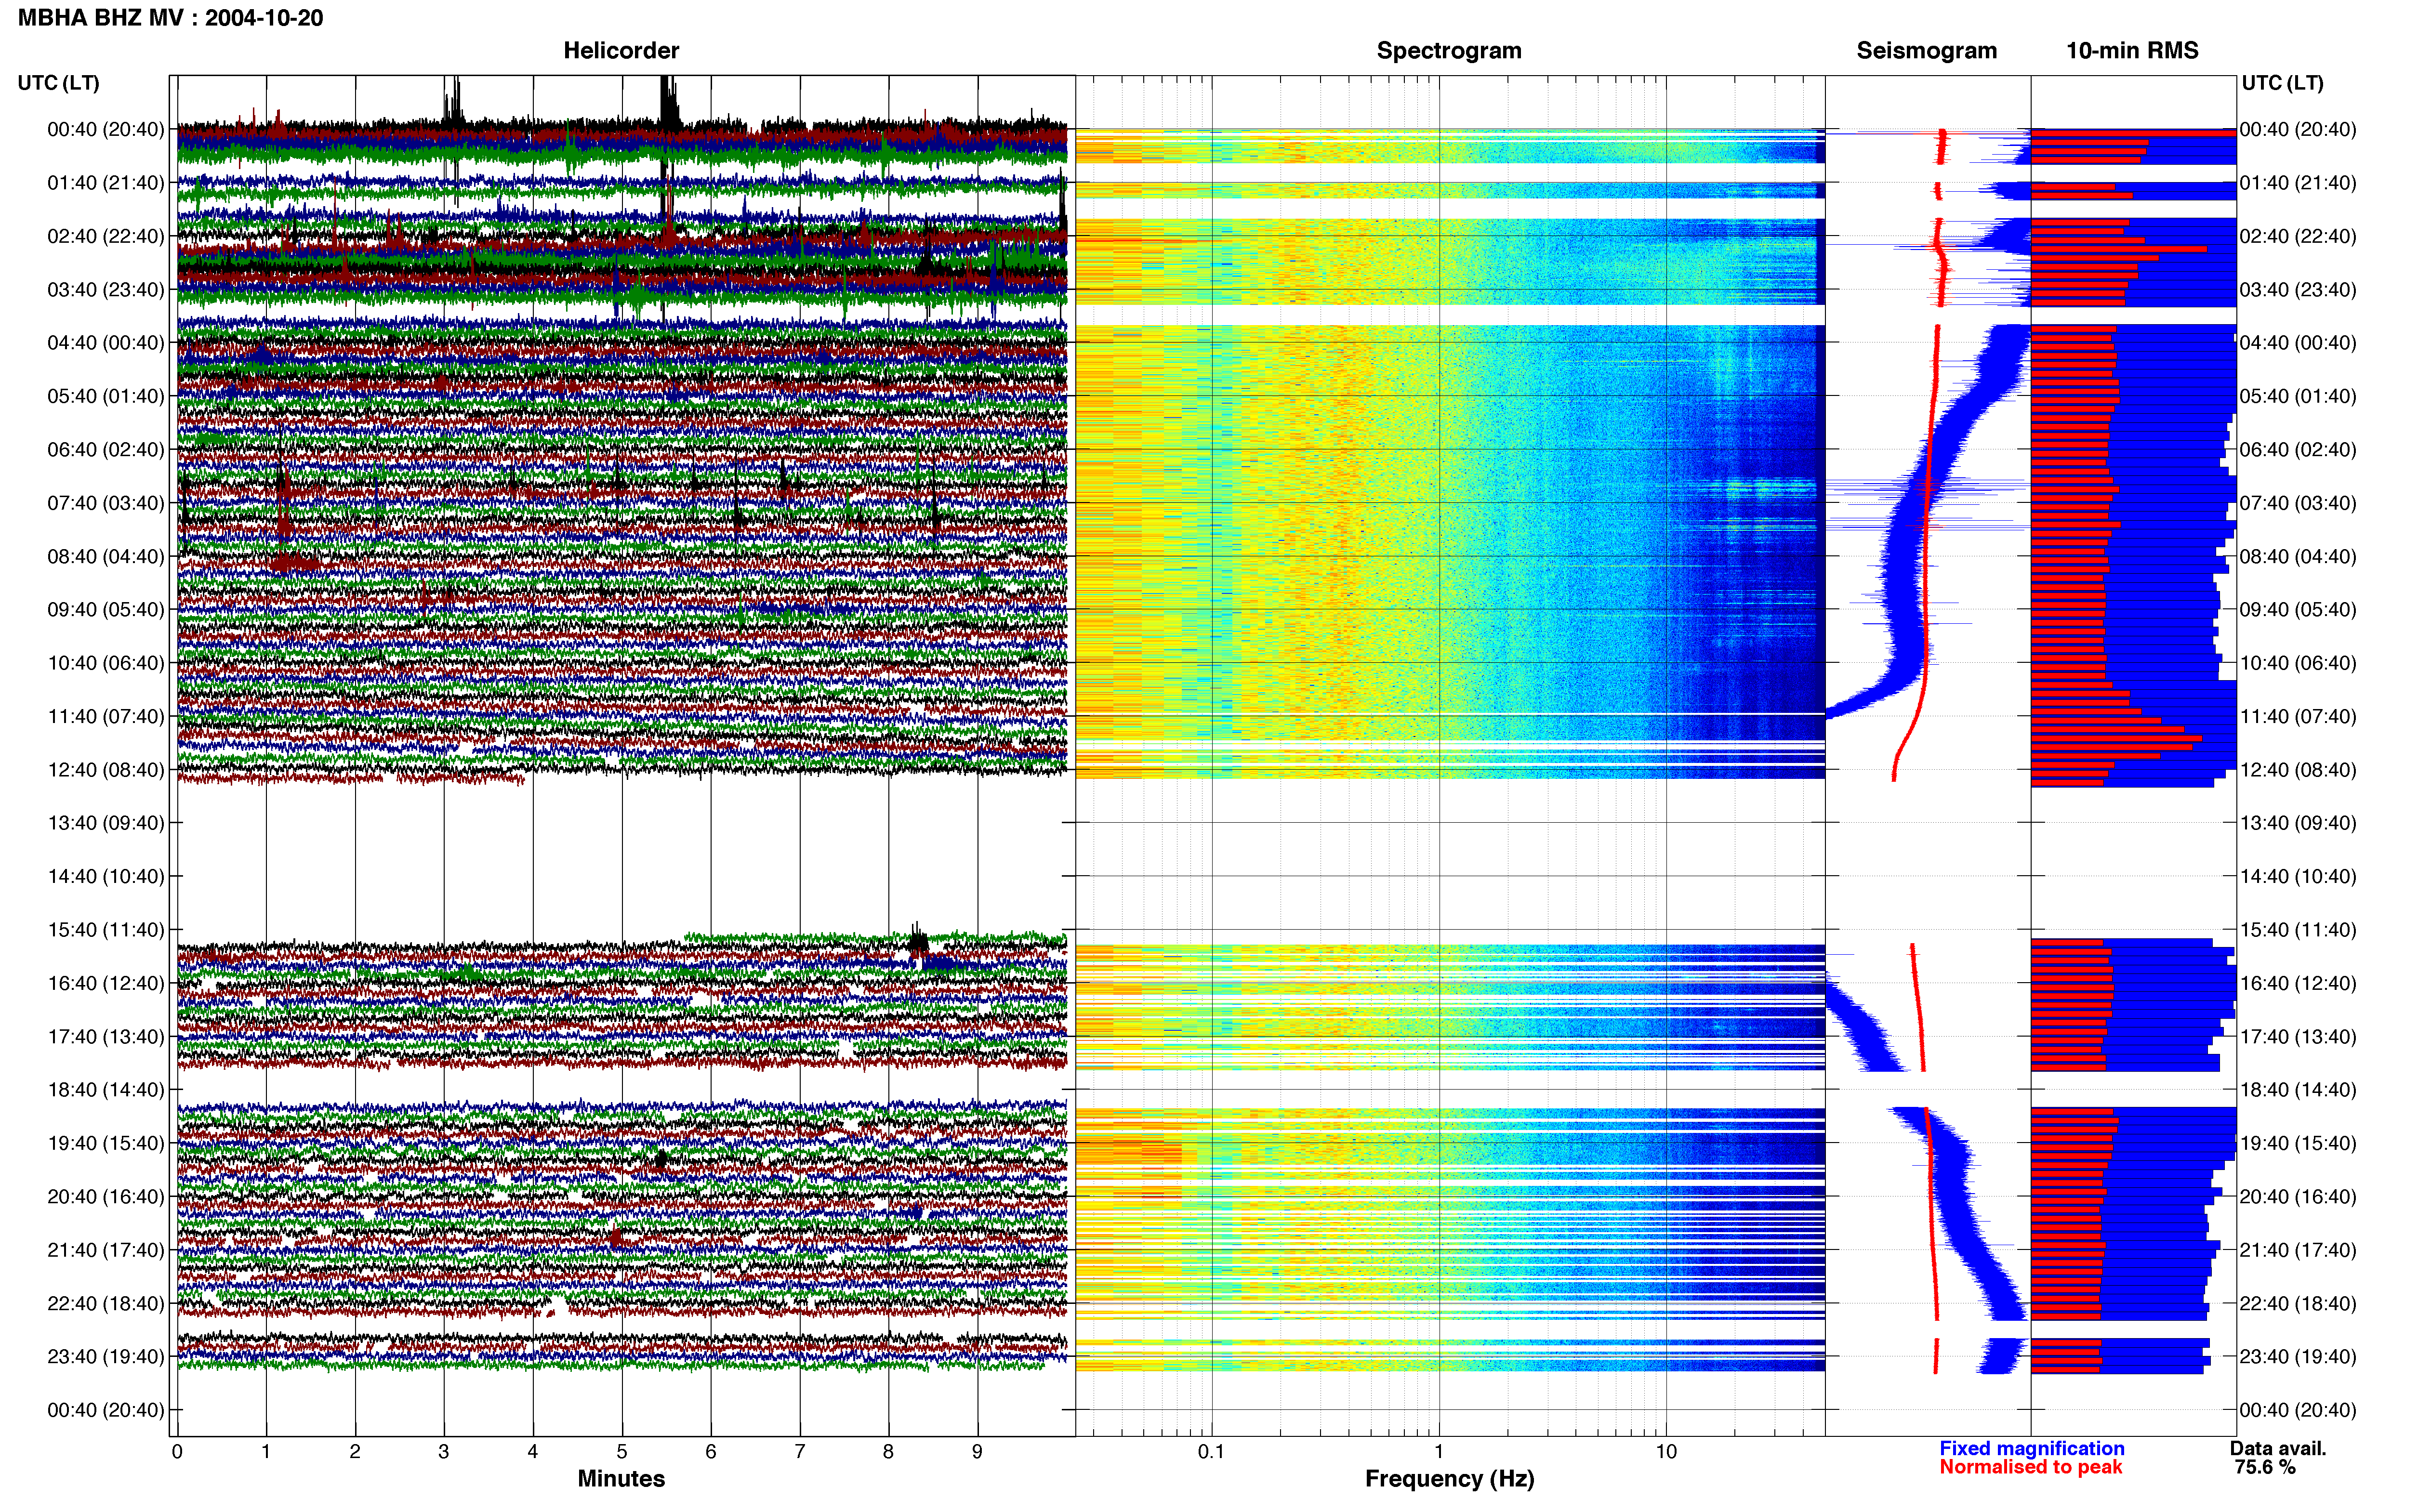Click the 7 tick on the Minutes axis
The width and height of the screenshot is (2418, 1512).
coord(800,1451)
